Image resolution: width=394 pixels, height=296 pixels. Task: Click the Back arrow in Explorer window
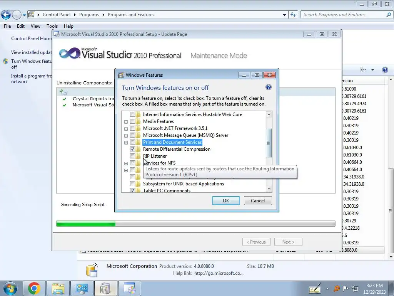(x=6, y=15)
